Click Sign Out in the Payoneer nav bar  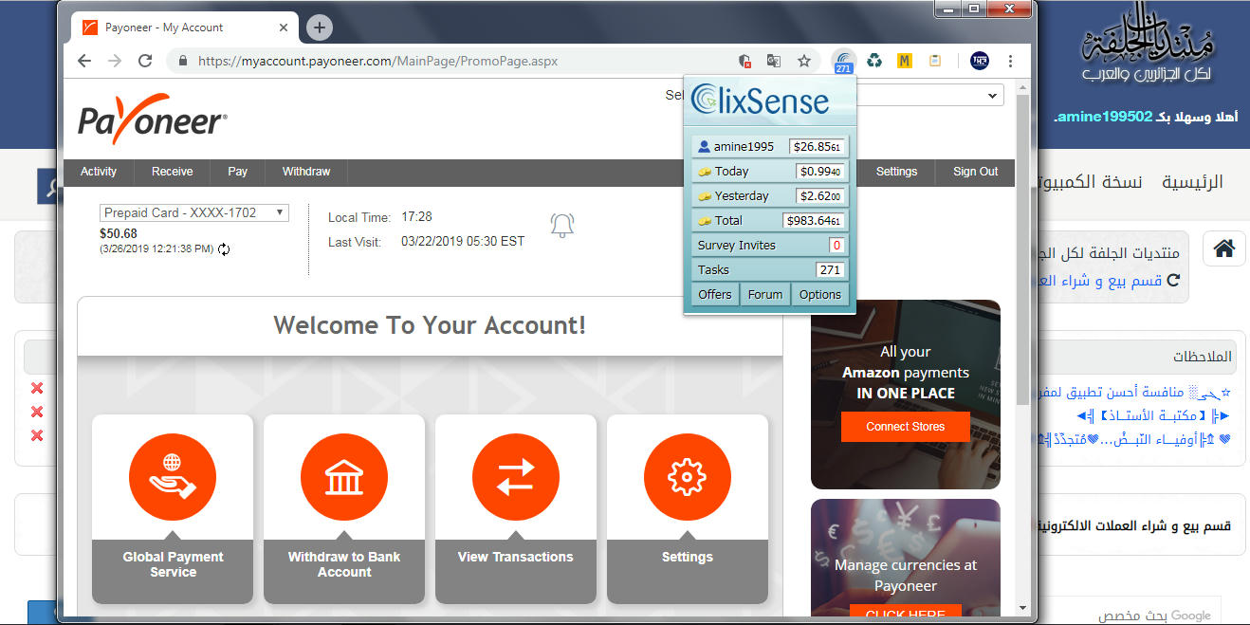pos(976,172)
